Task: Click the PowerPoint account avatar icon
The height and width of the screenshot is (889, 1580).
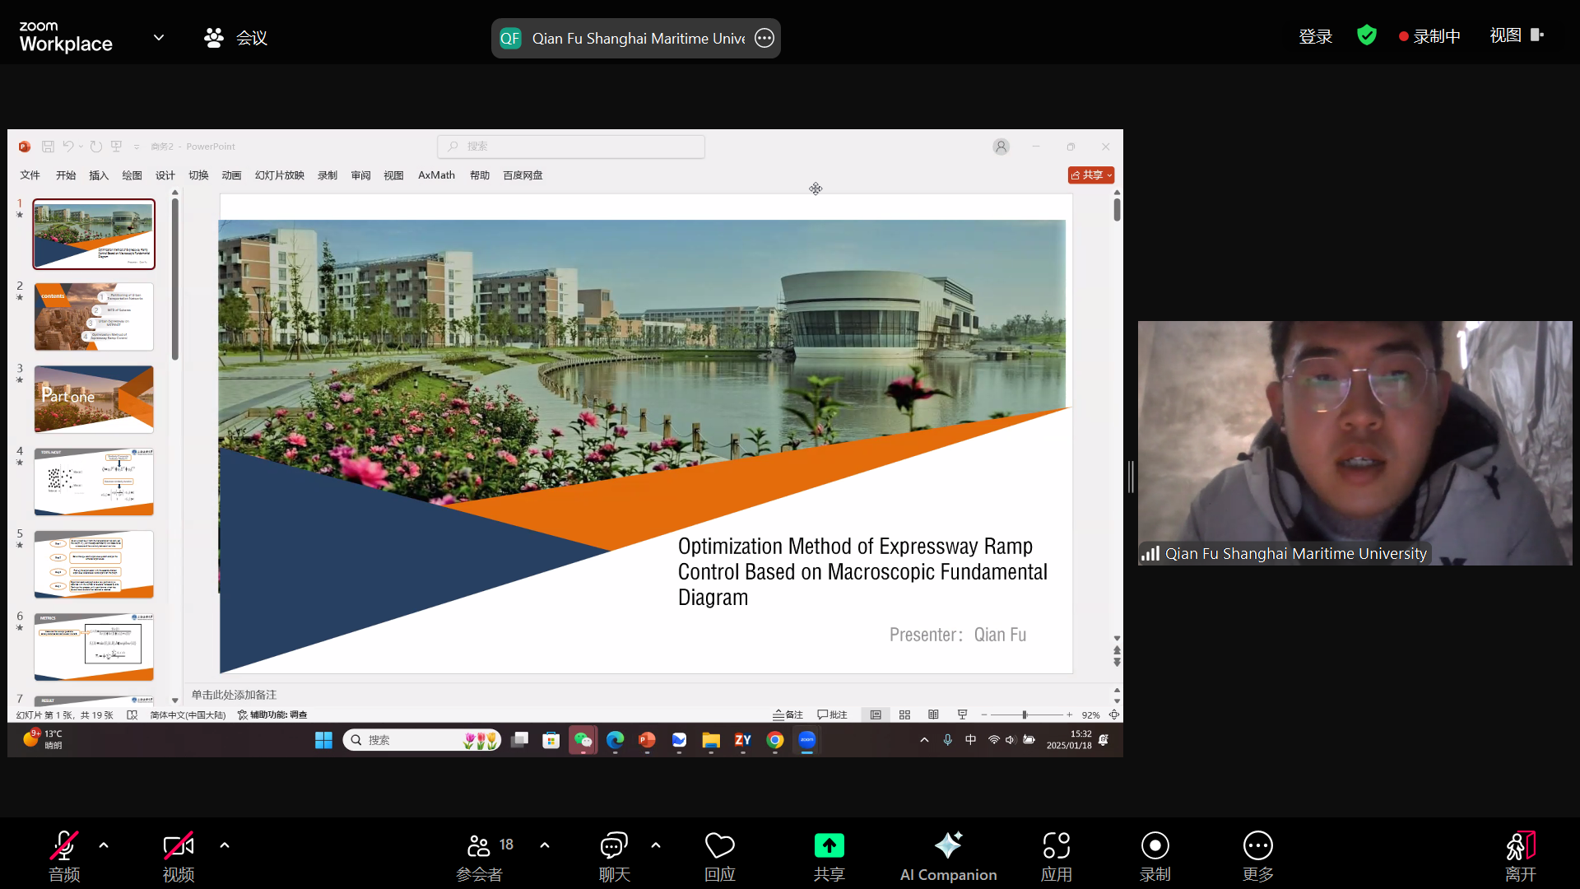Action: pyautogui.click(x=1001, y=147)
